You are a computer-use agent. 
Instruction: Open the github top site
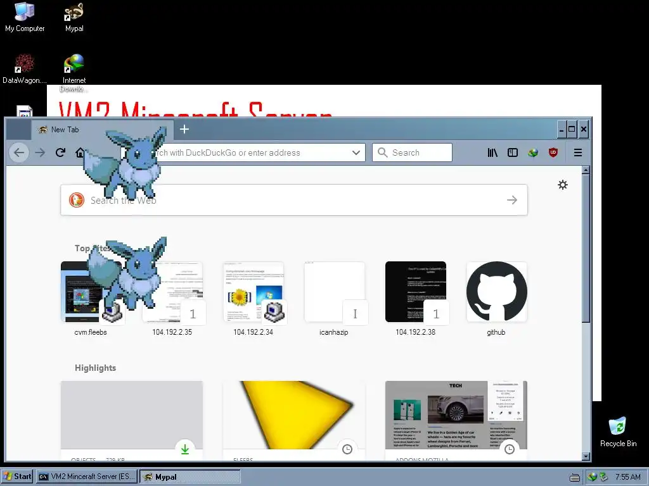[496, 299]
